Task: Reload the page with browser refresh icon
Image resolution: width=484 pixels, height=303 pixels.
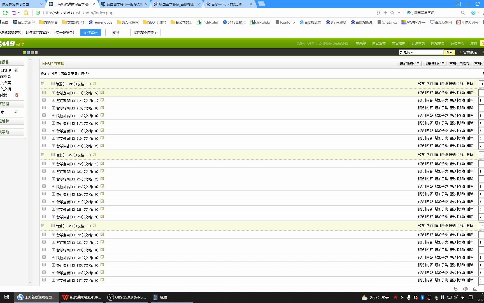Action: (5, 13)
